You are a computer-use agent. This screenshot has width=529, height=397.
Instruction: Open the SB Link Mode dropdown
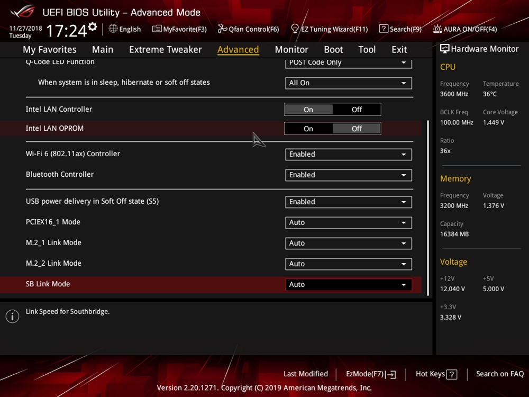tap(349, 285)
